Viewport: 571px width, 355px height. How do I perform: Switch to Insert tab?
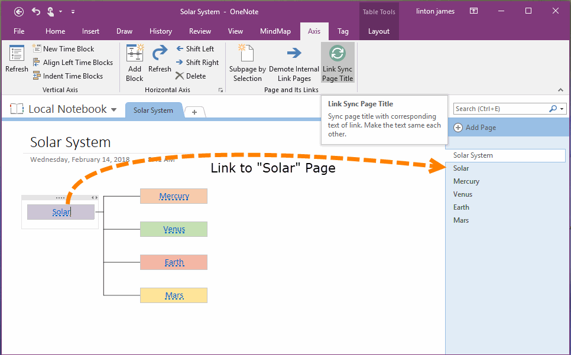click(90, 31)
